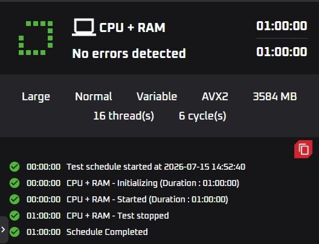Screen dimensions: 319x244
Task: Click the No errors detected message
Action: 129,54
